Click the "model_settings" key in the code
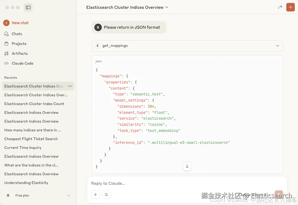This screenshot has width=298, height=205. [130, 101]
